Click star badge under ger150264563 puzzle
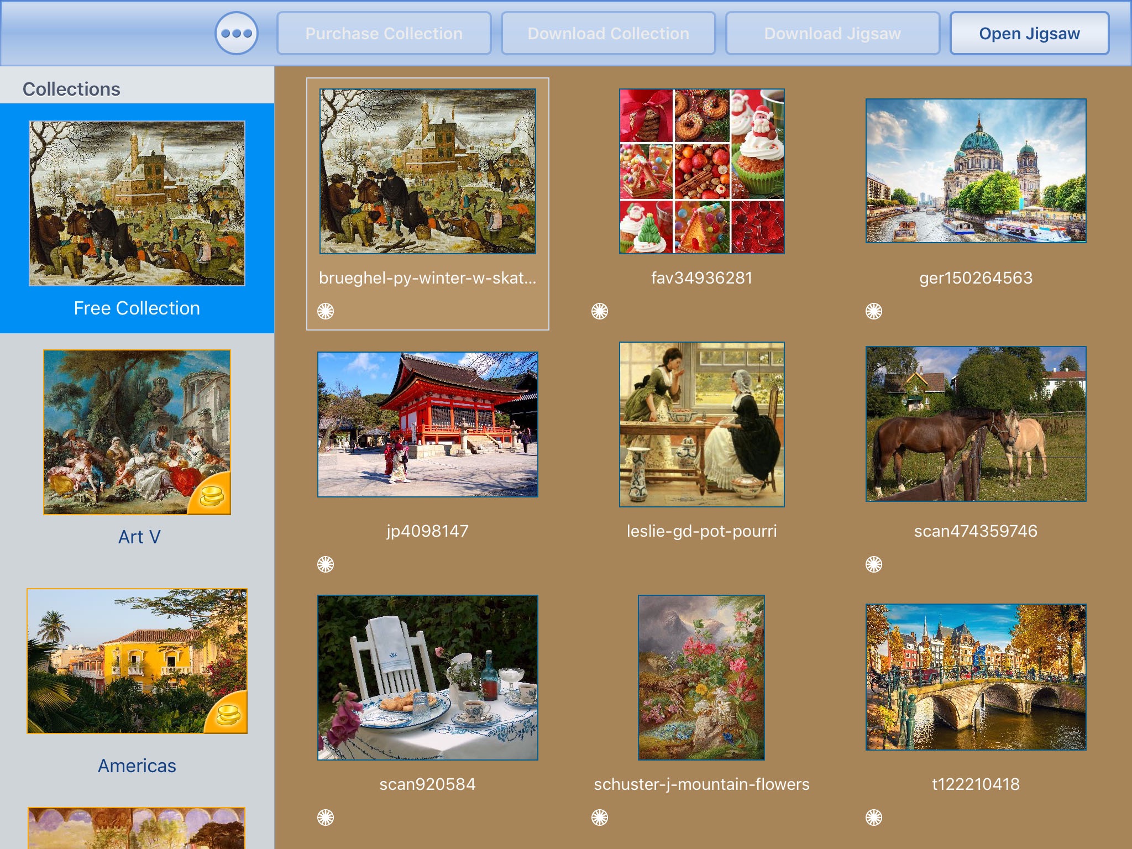1132x849 pixels. (x=874, y=311)
